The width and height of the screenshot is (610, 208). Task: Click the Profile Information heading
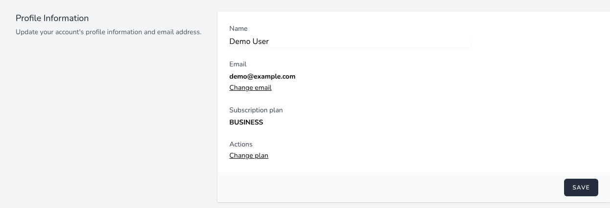click(52, 18)
